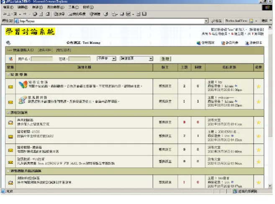Click the star icon in the butterfly-icon forum row
Viewport: 275px width, 204px height.
[259, 87]
